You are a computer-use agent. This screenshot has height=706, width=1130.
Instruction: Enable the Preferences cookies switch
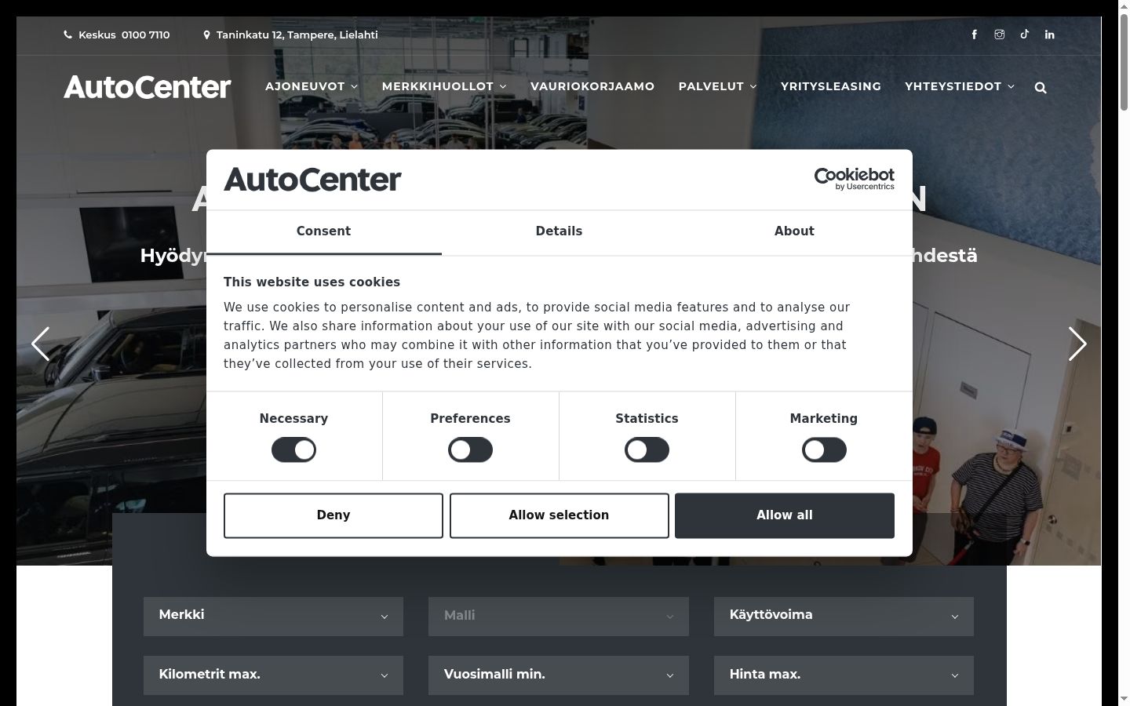click(x=470, y=449)
